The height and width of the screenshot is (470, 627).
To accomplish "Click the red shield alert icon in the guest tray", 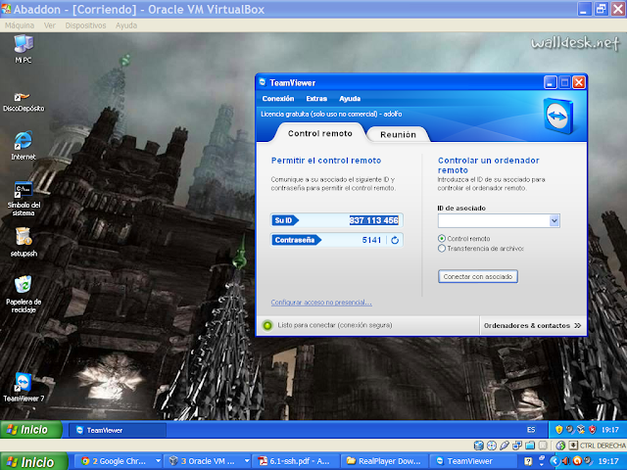I will pos(592,430).
